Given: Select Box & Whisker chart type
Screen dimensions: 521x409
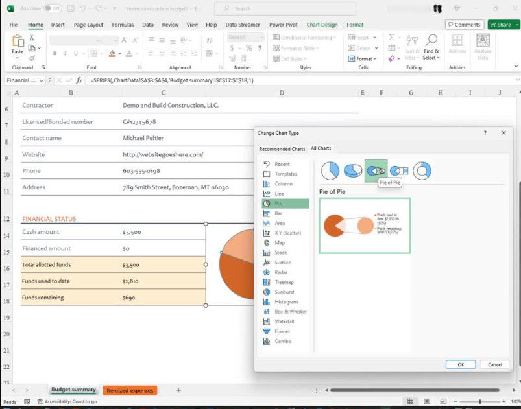Looking at the screenshot, I should point(285,312).
